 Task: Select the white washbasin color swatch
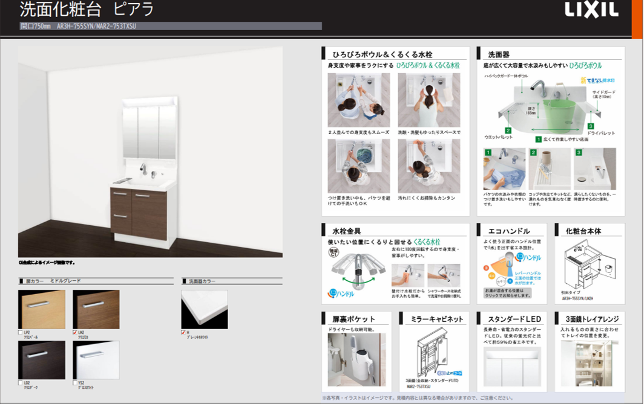(205, 309)
